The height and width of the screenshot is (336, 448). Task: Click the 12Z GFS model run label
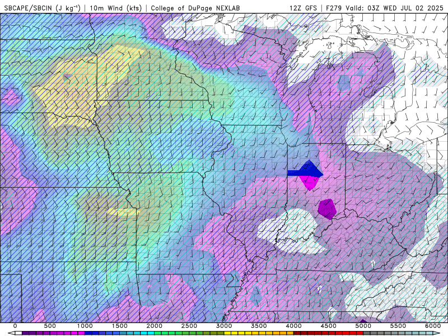point(304,8)
